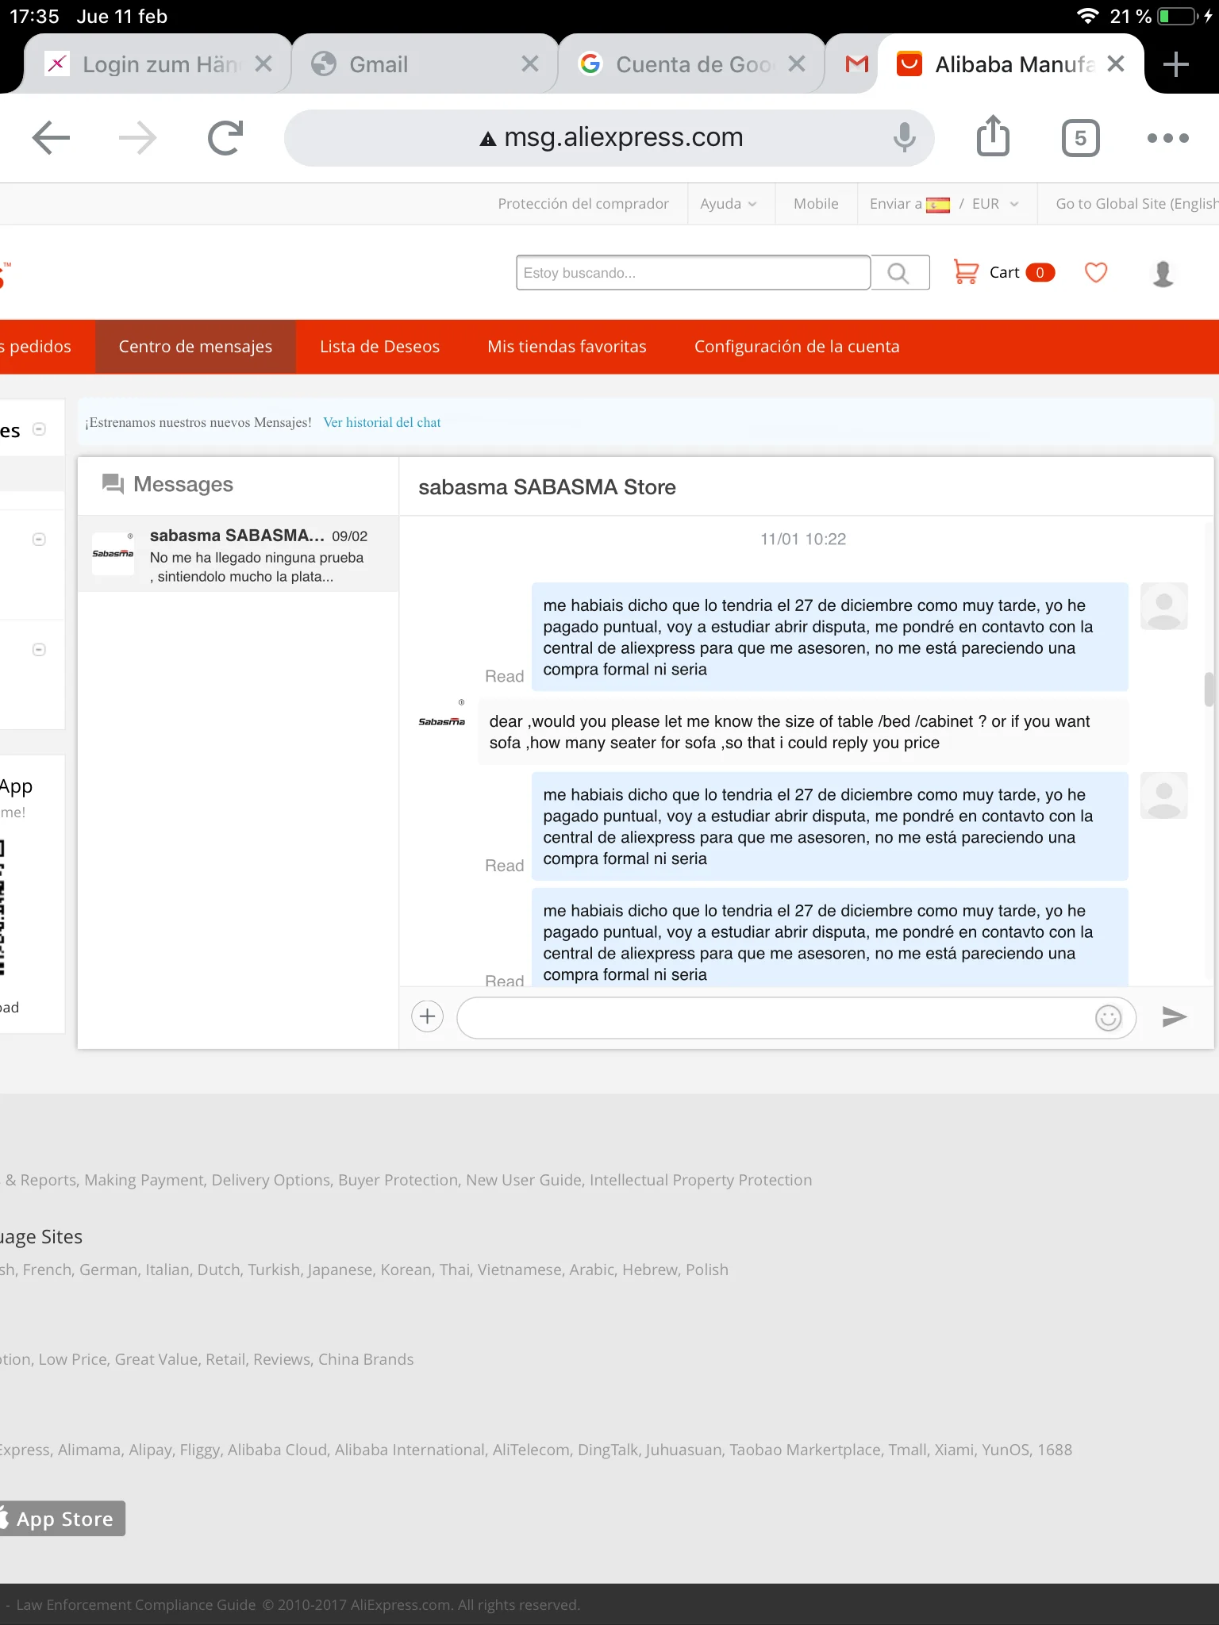1219x1625 pixels.
Task: Add an attachment with the plus button
Action: (427, 1016)
